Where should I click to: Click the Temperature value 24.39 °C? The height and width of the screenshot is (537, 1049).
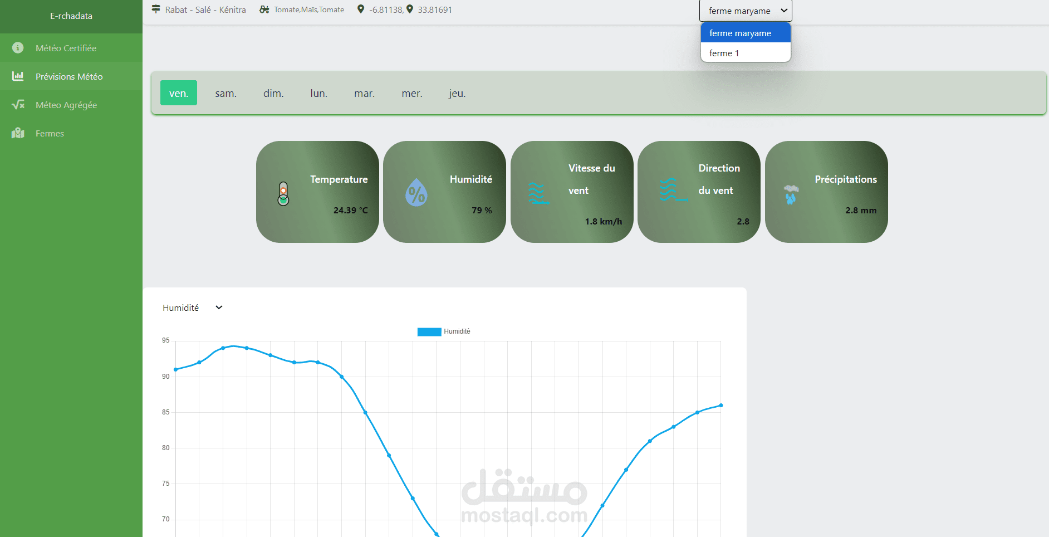pyautogui.click(x=351, y=210)
